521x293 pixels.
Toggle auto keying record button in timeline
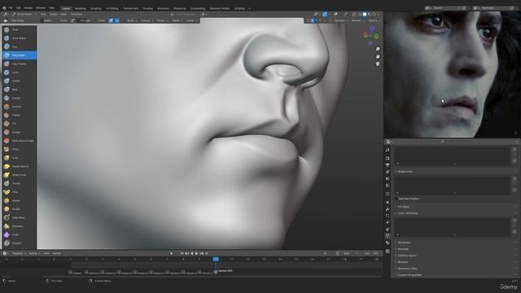point(171,253)
